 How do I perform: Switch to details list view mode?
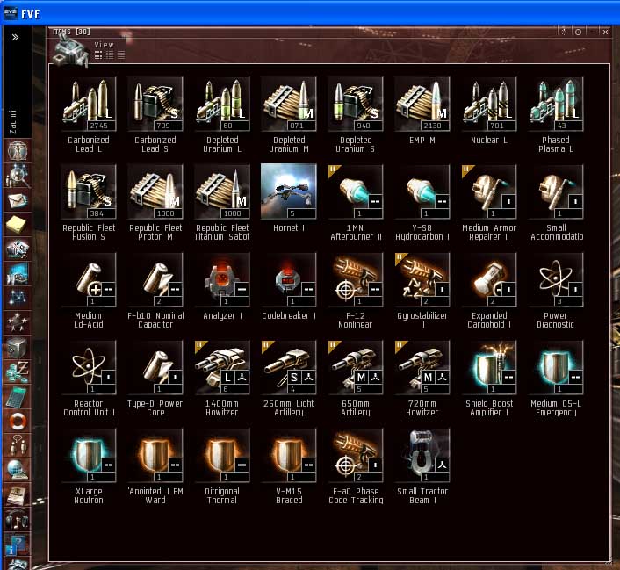[110, 55]
